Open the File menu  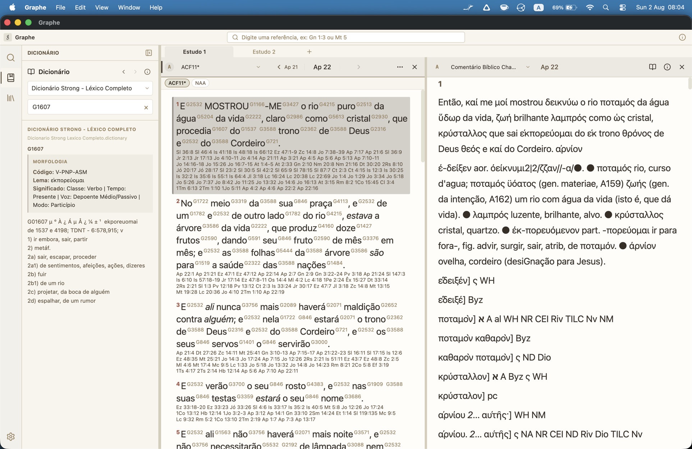(60, 7)
